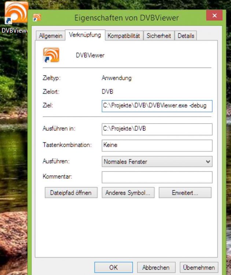Open the Kompatibilität tab

(x=124, y=36)
